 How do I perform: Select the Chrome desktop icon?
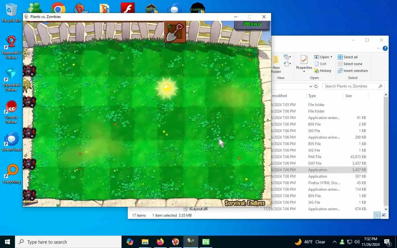click(58, 8)
